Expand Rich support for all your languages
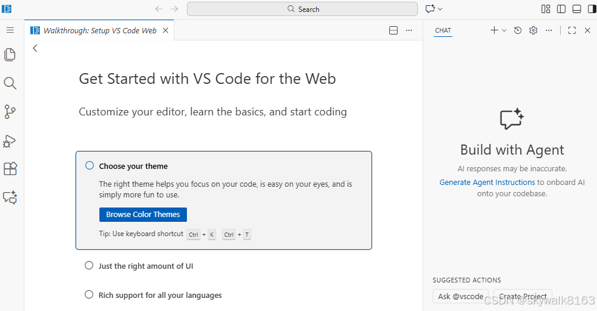 [x=160, y=296]
